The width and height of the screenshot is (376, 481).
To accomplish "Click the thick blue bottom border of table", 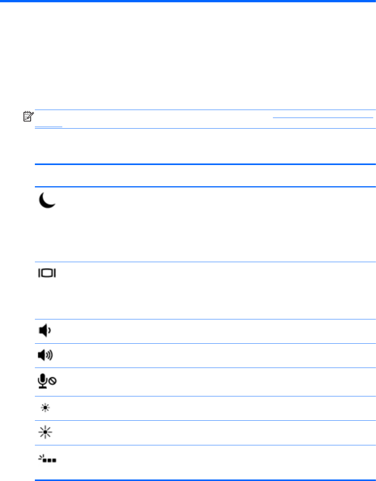I will pos(205,480).
